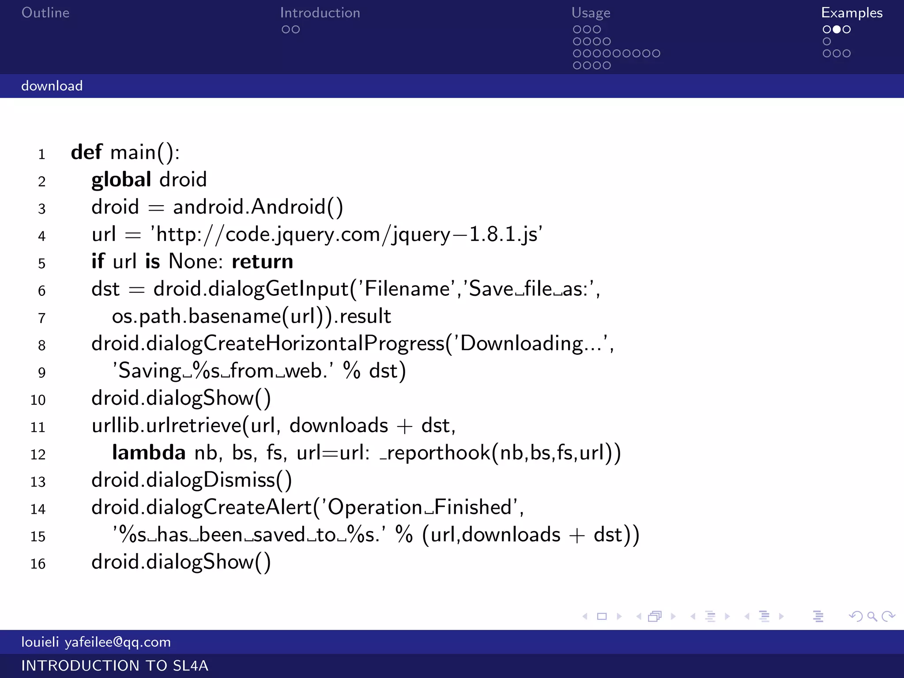Viewport: 904px width, 678px height.
Task: Go to previous slide using left arrow
Action: tap(585, 616)
